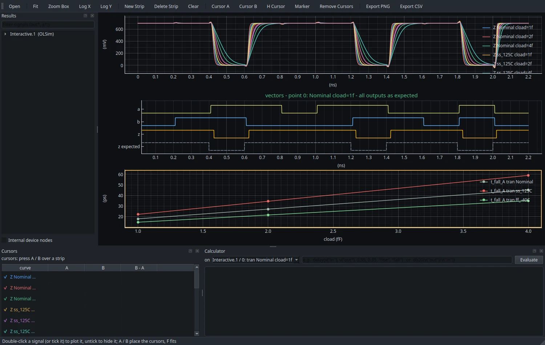Untick the red Z Nominal curve

click(5, 288)
